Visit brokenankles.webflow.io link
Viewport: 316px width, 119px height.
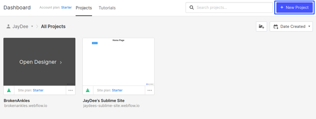[x=26, y=106]
